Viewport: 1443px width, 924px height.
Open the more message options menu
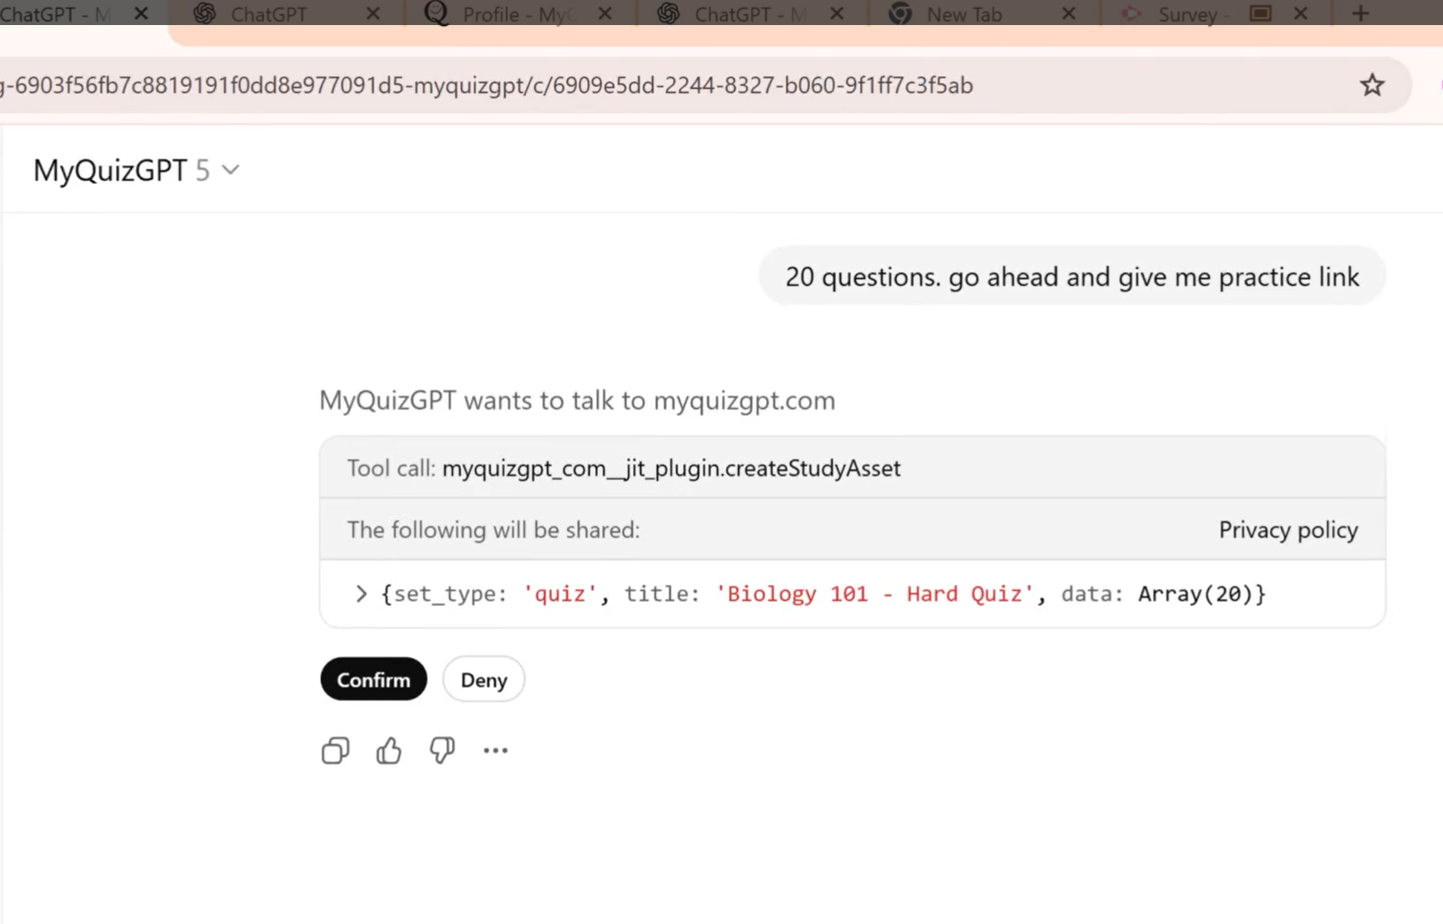pyautogui.click(x=495, y=750)
